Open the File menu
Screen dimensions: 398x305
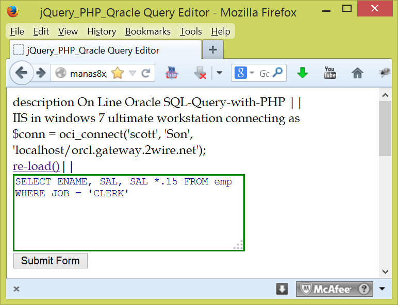(17, 31)
